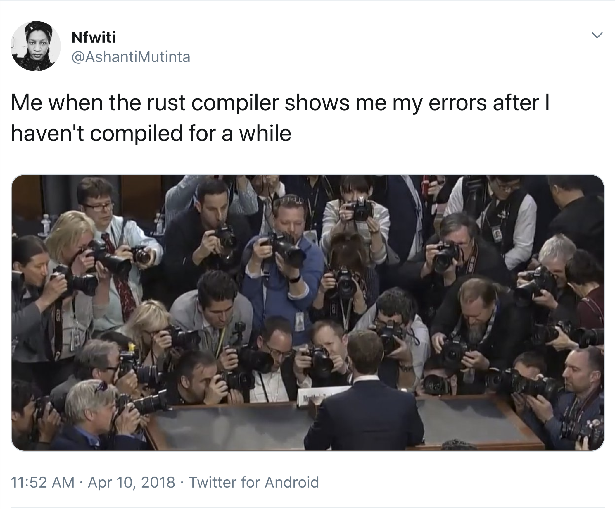Open the Twitter for Android source link
The image size is (615, 509).
tap(254, 482)
